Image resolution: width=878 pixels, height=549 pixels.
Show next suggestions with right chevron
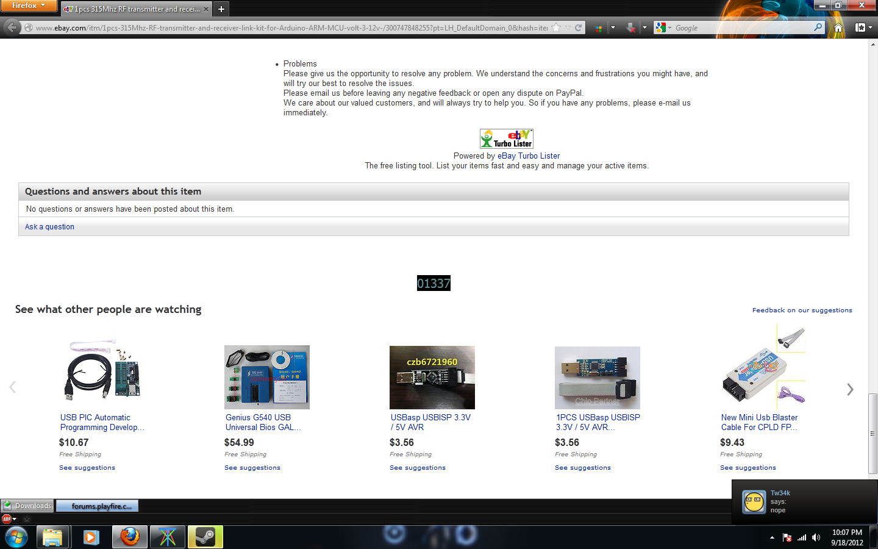coord(850,389)
